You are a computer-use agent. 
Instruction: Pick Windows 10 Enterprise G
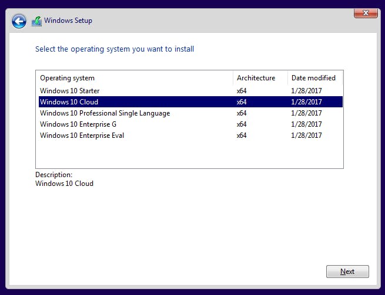pyautogui.click(x=190, y=124)
